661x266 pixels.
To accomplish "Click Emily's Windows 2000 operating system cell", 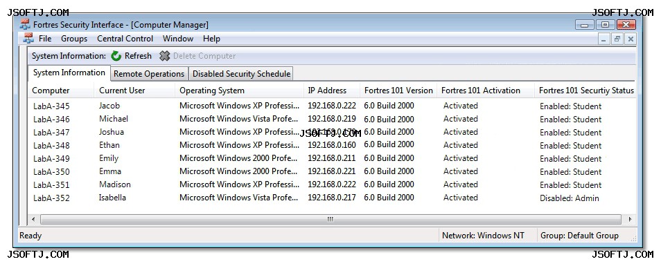I will [x=239, y=158].
